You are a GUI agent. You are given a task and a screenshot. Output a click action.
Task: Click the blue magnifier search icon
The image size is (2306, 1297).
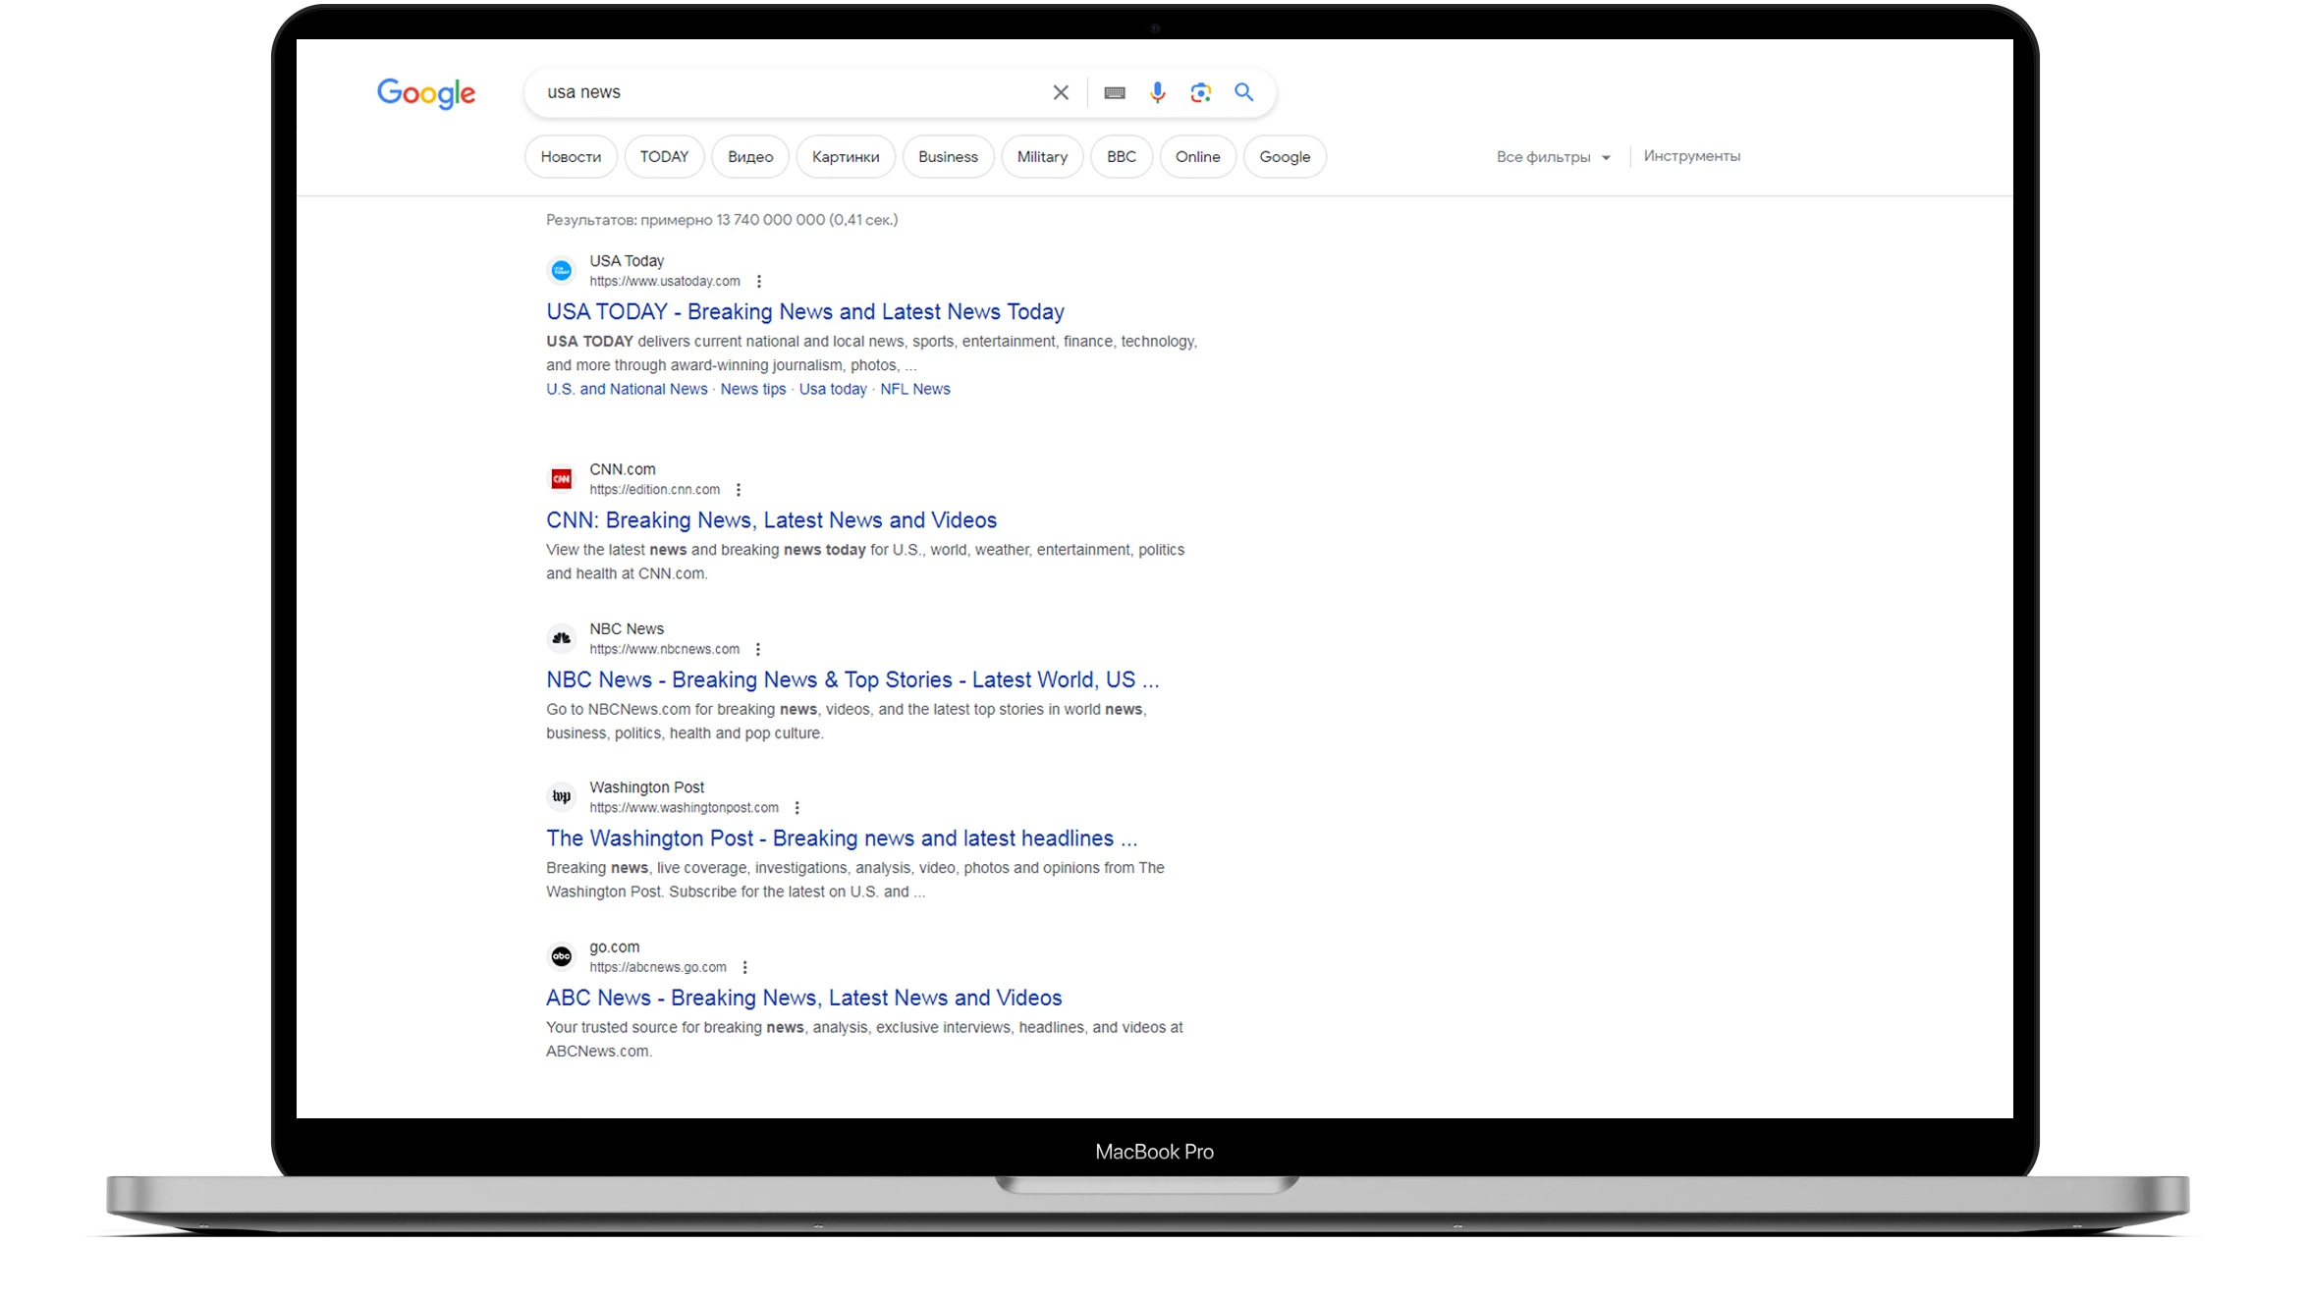pos(1244,92)
